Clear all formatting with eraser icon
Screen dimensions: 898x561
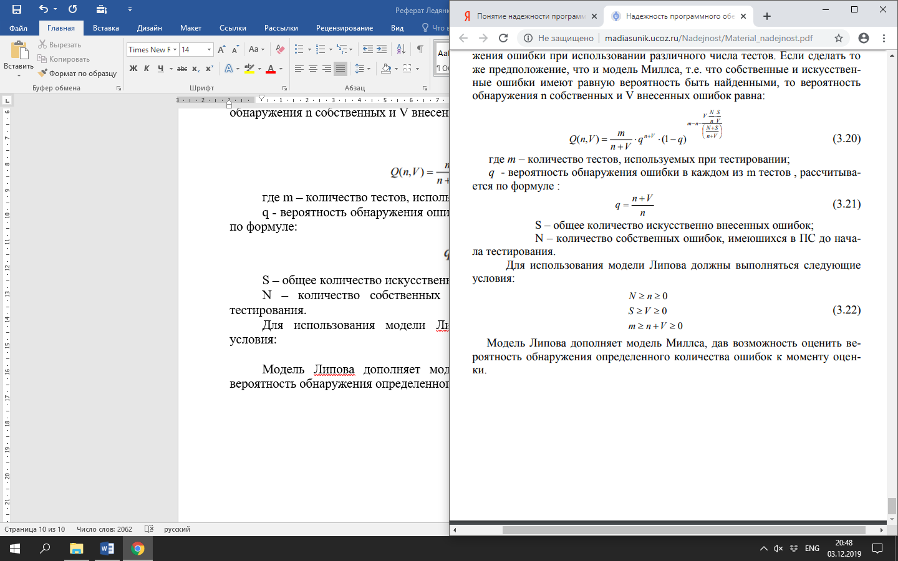pyautogui.click(x=280, y=49)
